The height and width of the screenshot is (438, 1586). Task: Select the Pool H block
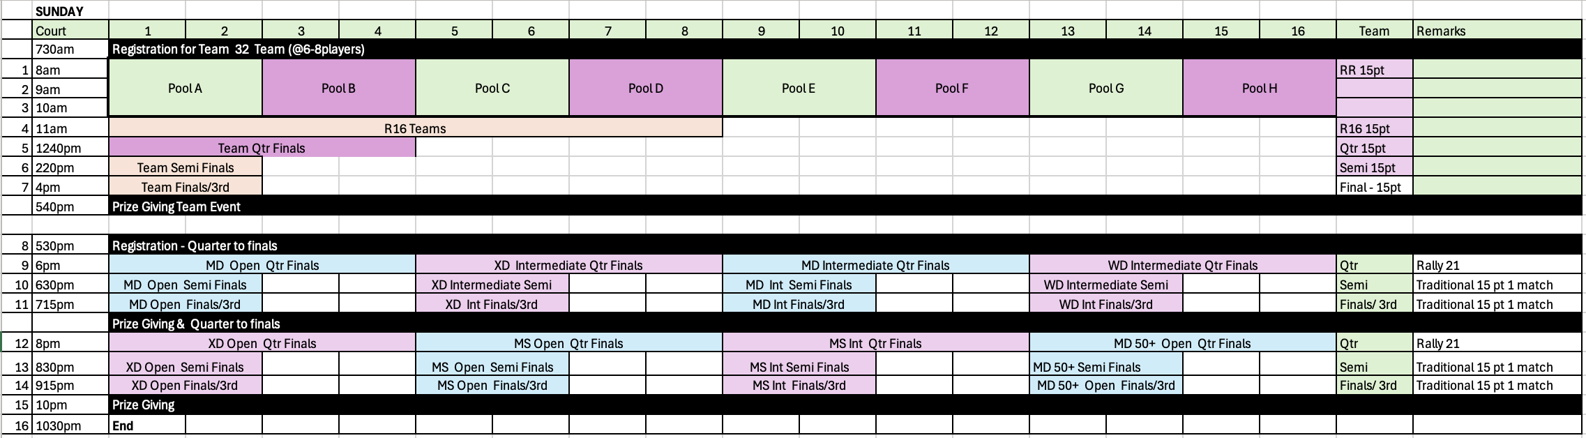click(1260, 88)
